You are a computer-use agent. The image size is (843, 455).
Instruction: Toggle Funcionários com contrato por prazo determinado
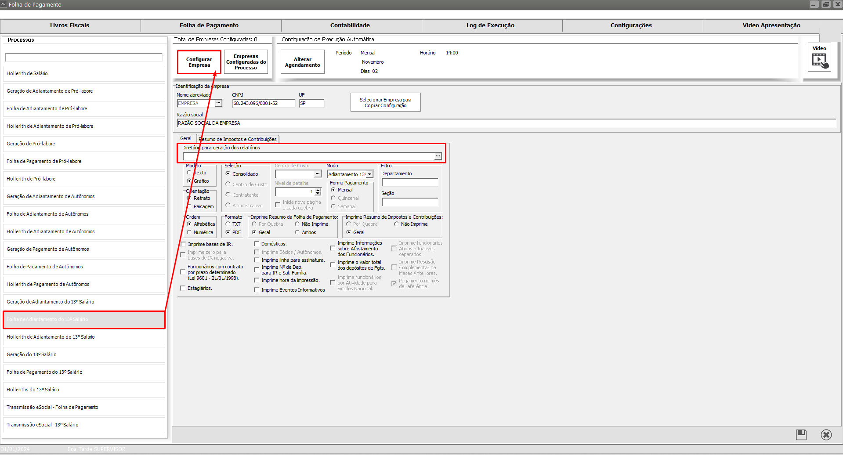pos(183,272)
